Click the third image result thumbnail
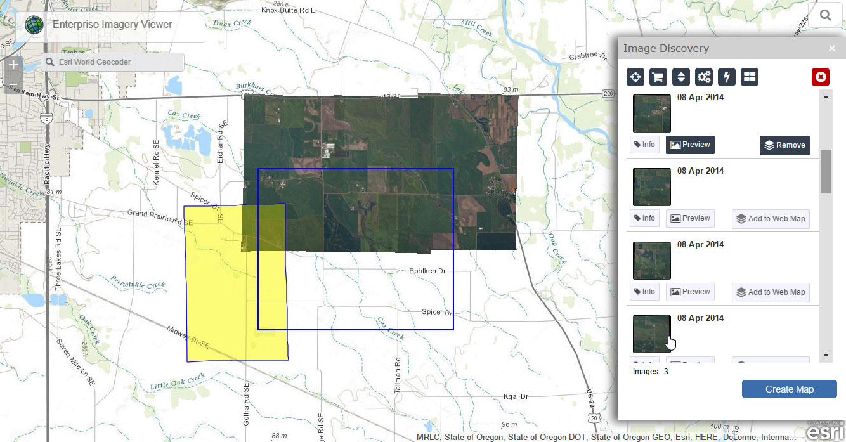The height and width of the screenshot is (442, 846). point(652,261)
